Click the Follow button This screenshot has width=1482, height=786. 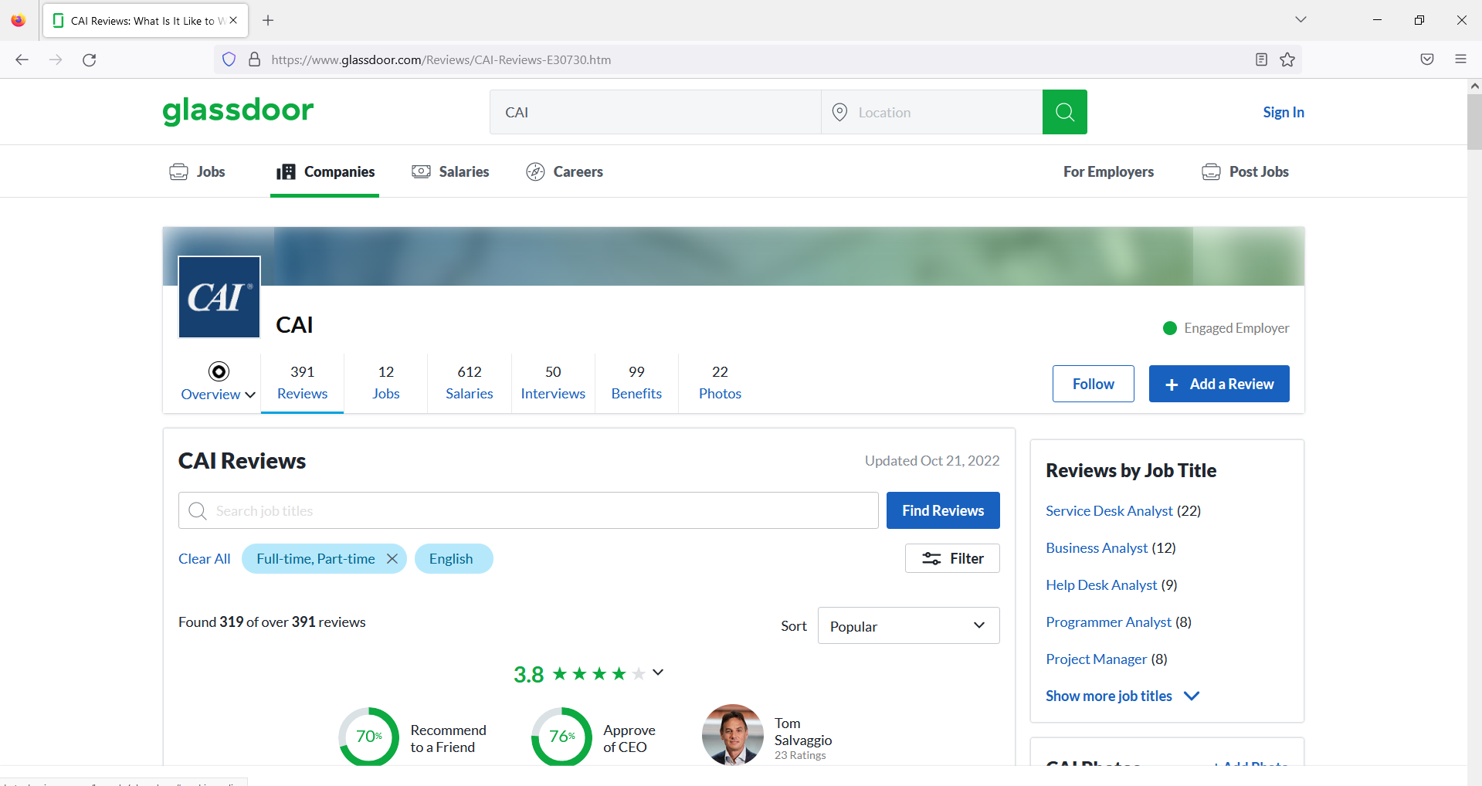point(1093,384)
